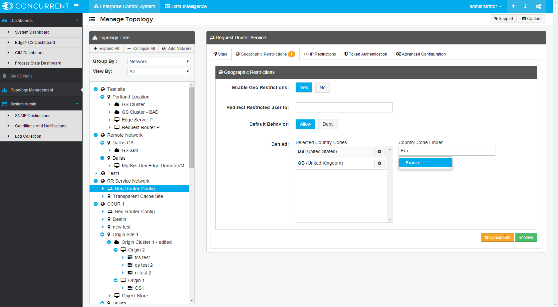Click the server icon beside tcs test
The width and height of the screenshot is (558, 307).
(130, 257)
